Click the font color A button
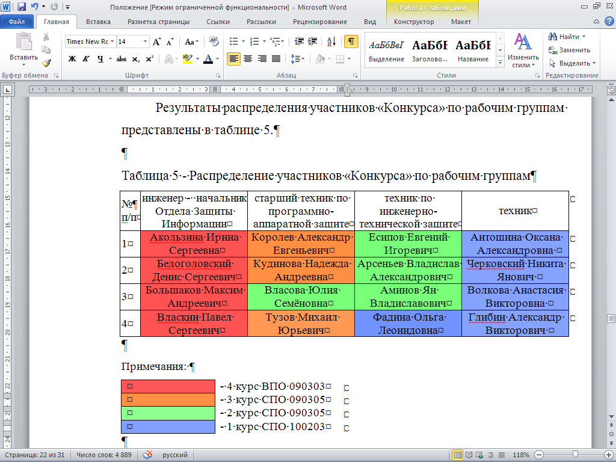 [208, 59]
